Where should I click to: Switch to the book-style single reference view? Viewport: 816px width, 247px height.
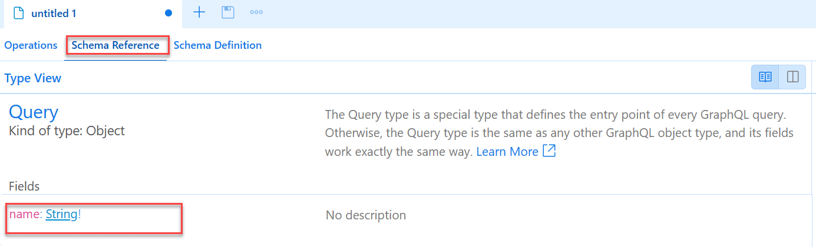coord(765,77)
